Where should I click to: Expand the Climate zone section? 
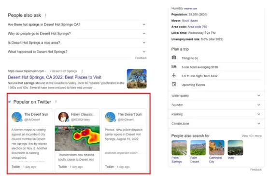216,123
